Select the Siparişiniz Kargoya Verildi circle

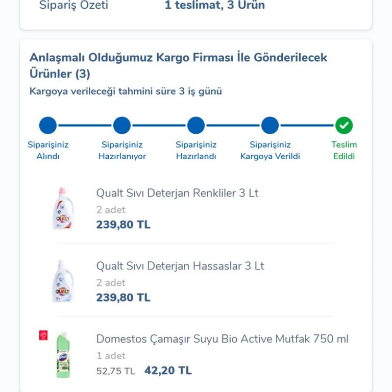[270, 125]
